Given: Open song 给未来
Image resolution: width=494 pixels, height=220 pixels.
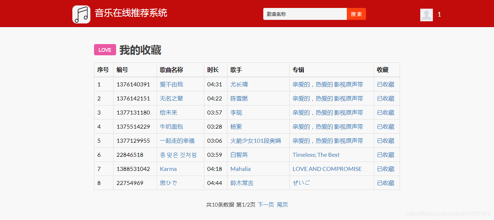Looking at the screenshot, I should point(169,113).
